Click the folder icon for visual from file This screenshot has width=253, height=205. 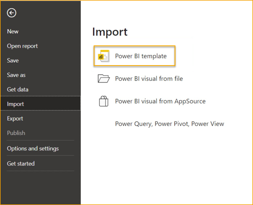coord(104,79)
